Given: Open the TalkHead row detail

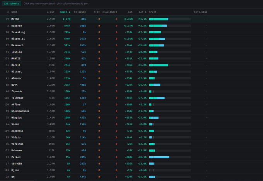Looking at the screenshot, I should point(131,98).
